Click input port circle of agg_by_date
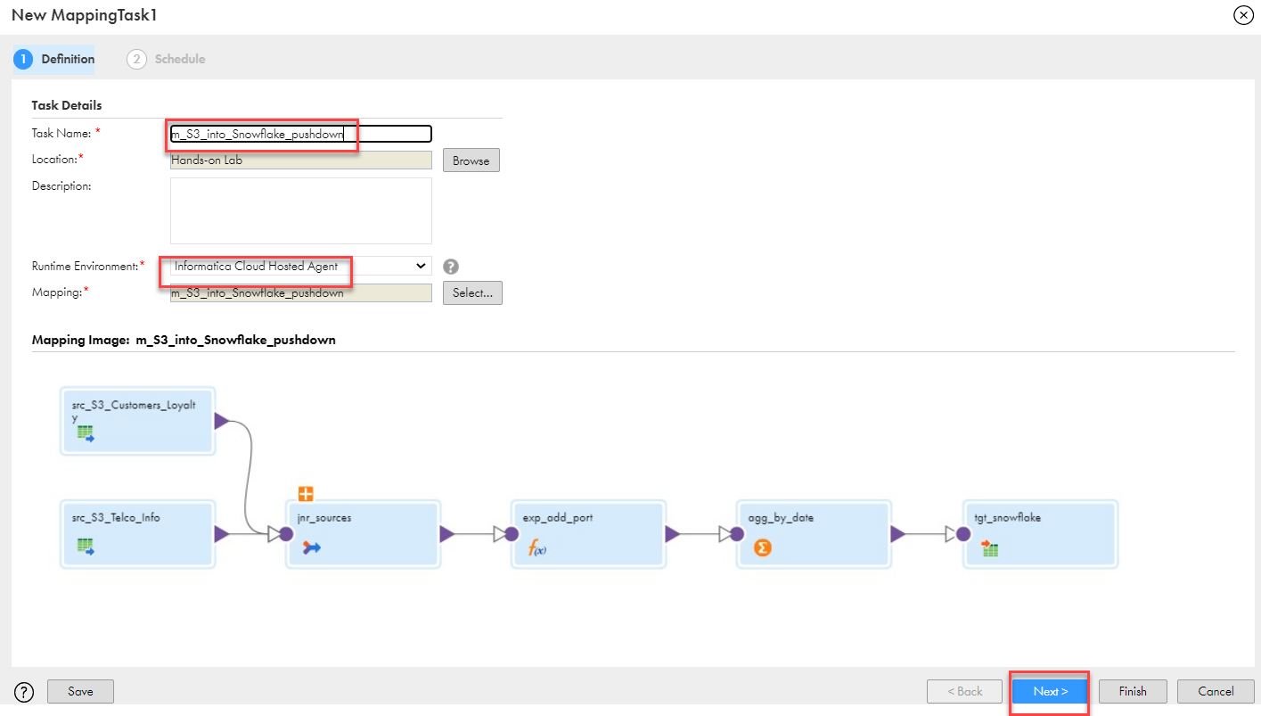 [737, 534]
